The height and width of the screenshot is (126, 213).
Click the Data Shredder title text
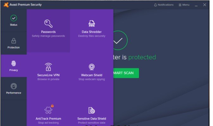coord(92,32)
